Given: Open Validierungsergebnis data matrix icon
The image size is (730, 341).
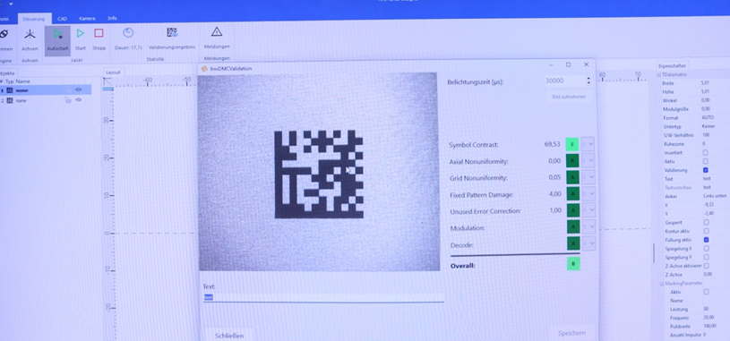Looking at the screenshot, I should (172, 32).
